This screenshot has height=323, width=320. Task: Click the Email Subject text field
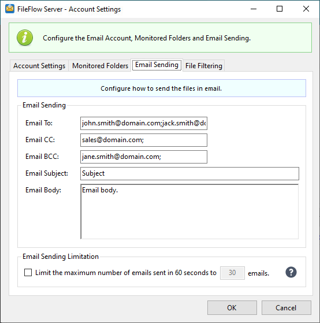tap(189, 173)
